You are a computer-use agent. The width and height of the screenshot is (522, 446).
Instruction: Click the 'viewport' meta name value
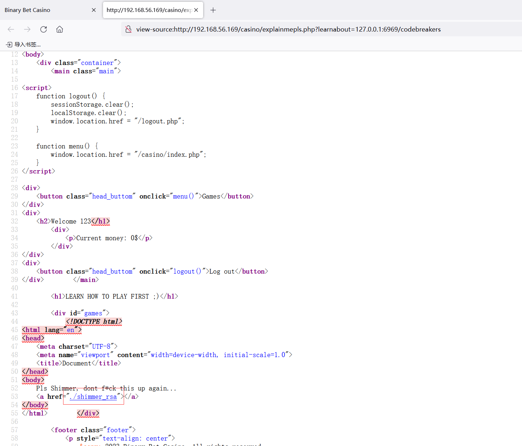tap(95, 355)
